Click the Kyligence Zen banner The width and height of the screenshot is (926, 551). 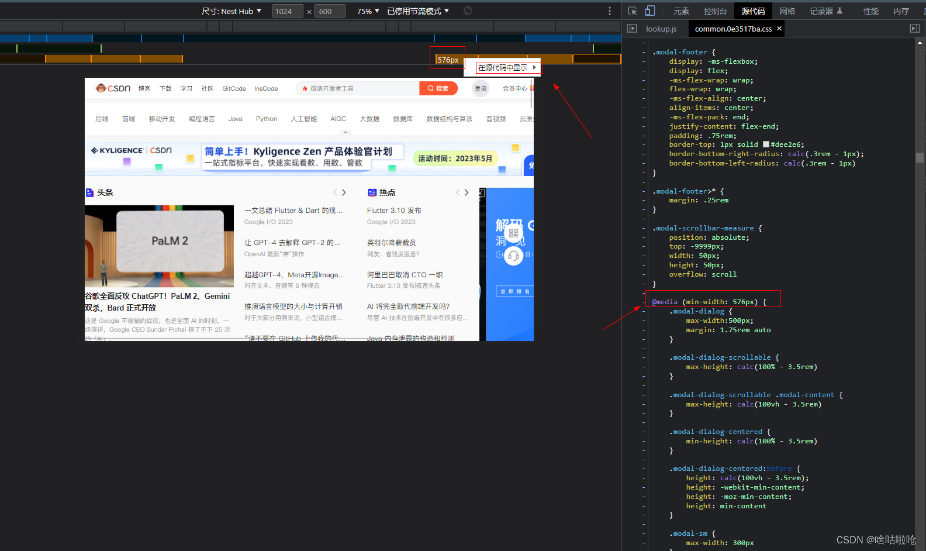coord(309,159)
